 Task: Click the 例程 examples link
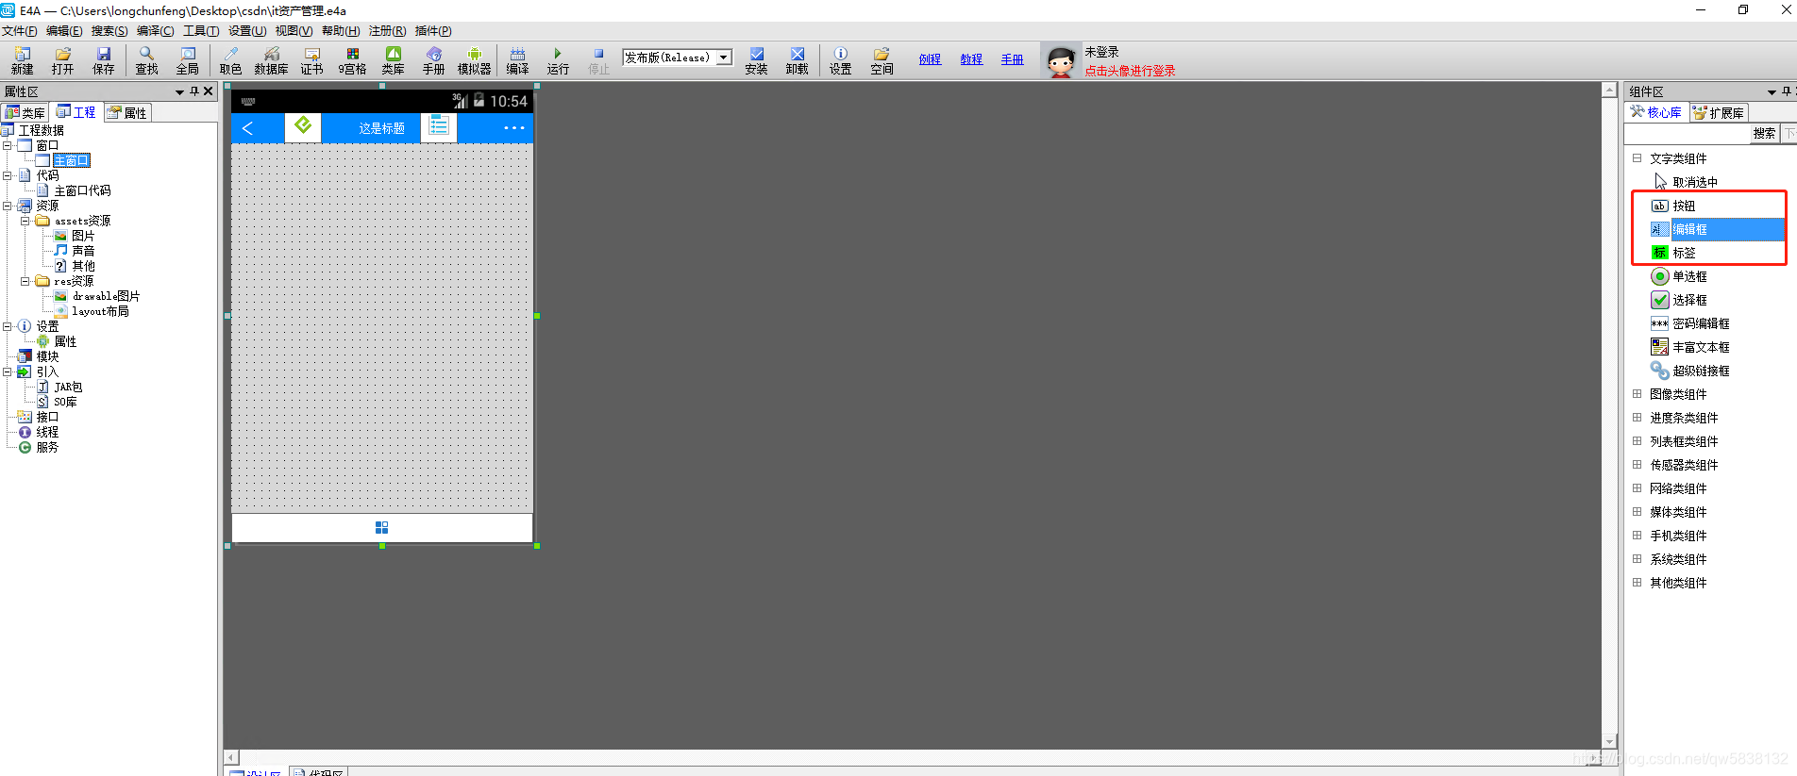pos(930,59)
